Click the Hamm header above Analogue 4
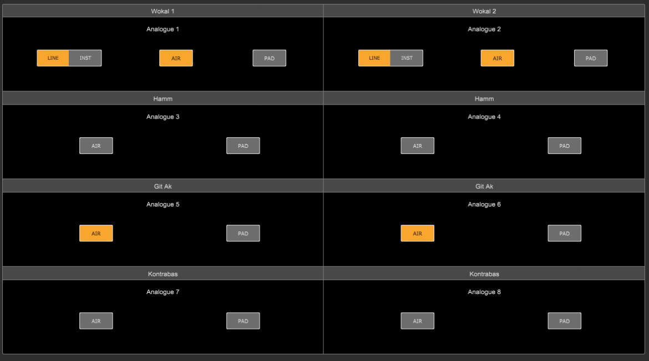Image resolution: width=649 pixels, height=361 pixels. click(x=484, y=99)
